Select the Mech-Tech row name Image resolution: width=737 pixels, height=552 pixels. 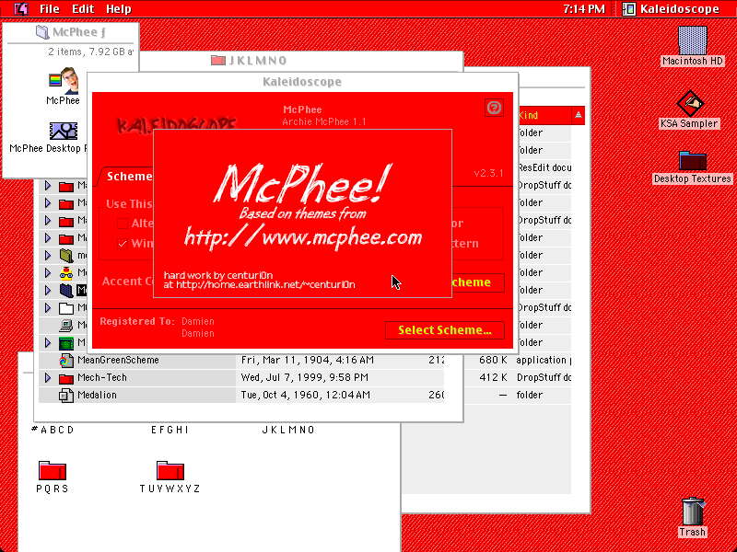pos(102,377)
